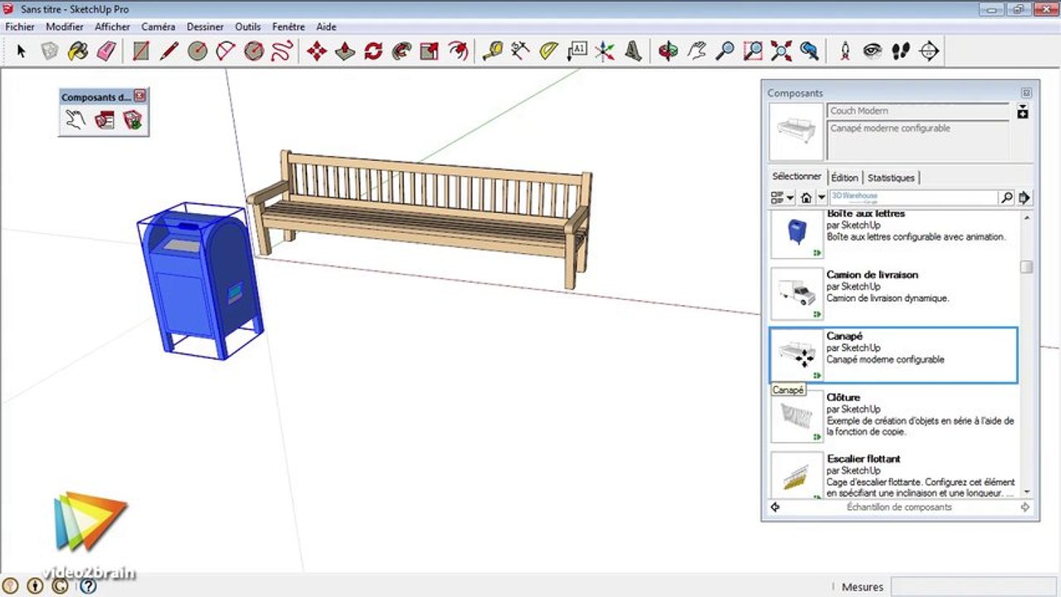The width and height of the screenshot is (1061, 597).
Task: Expand the navigation dropdown next to home
Action: click(822, 197)
